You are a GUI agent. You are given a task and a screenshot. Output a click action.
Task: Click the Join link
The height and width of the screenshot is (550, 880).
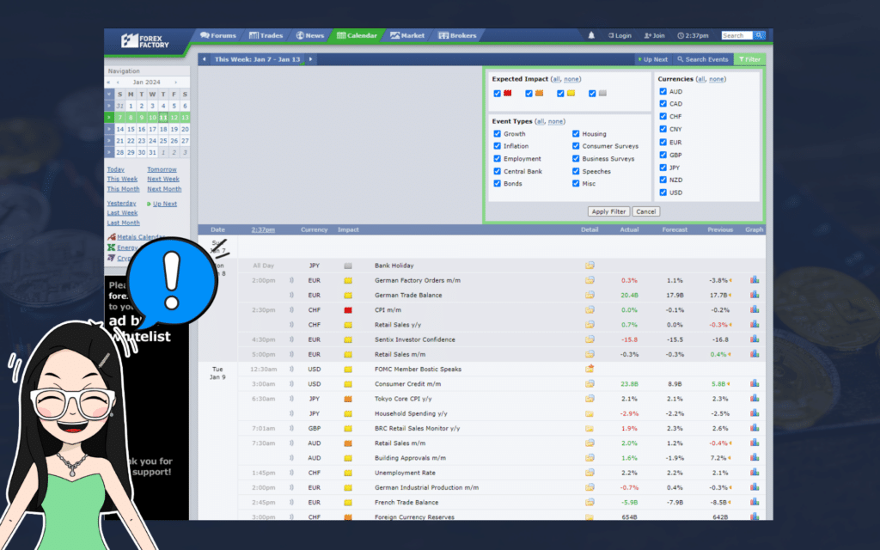click(654, 35)
